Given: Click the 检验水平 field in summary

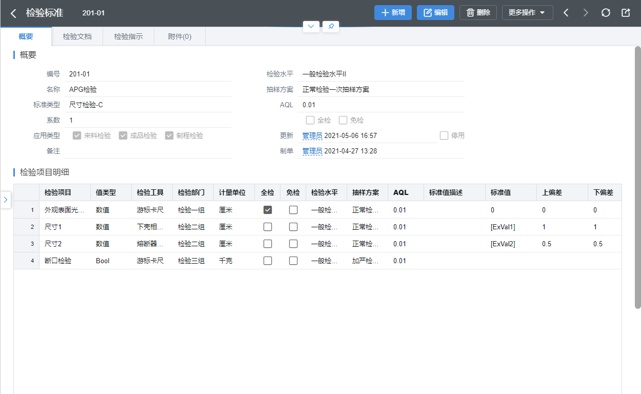Looking at the screenshot, I should click(x=381, y=74).
